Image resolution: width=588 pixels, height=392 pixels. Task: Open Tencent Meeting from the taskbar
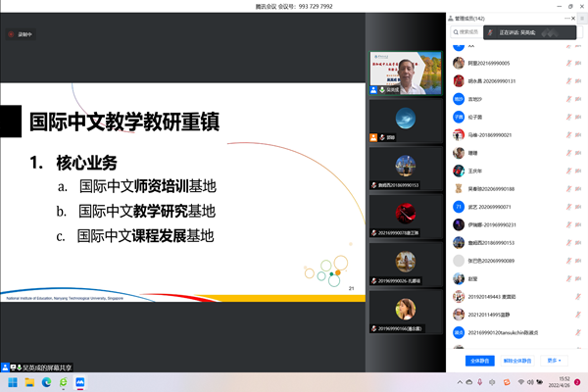pyautogui.click(x=80, y=381)
